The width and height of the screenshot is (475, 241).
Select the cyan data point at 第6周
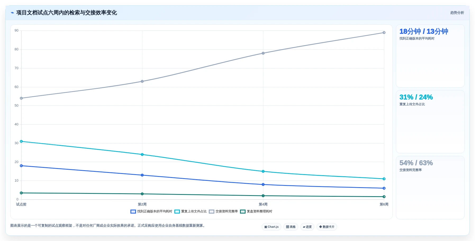click(384, 179)
